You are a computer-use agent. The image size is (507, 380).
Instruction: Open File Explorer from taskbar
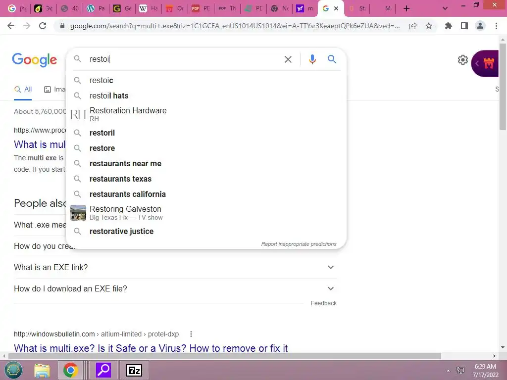[42, 370]
